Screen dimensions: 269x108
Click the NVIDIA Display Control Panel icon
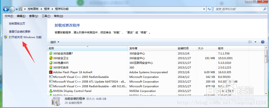coord(51,91)
